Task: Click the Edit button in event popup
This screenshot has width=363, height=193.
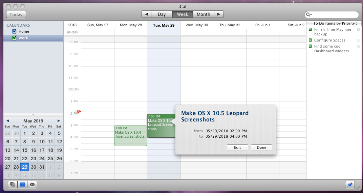Action: (x=237, y=147)
